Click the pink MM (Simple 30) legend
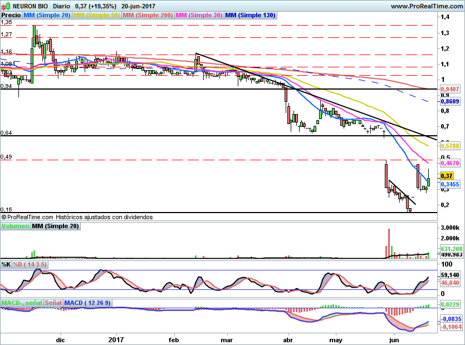This screenshot has width=465, height=345. (198, 16)
